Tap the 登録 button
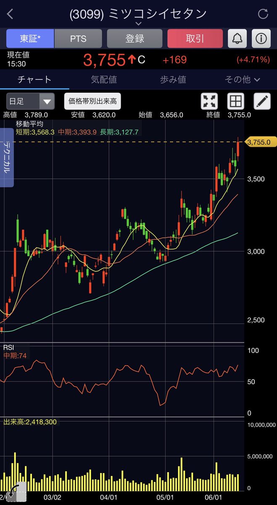The height and width of the screenshot is (505, 277). [x=135, y=39]
